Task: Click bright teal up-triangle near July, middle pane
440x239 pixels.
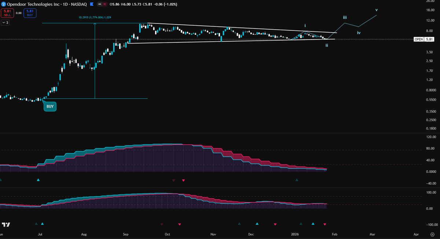Action: coord(38,180)
